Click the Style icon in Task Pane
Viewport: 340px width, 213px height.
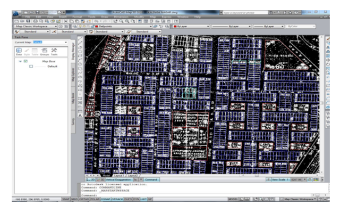27,52
